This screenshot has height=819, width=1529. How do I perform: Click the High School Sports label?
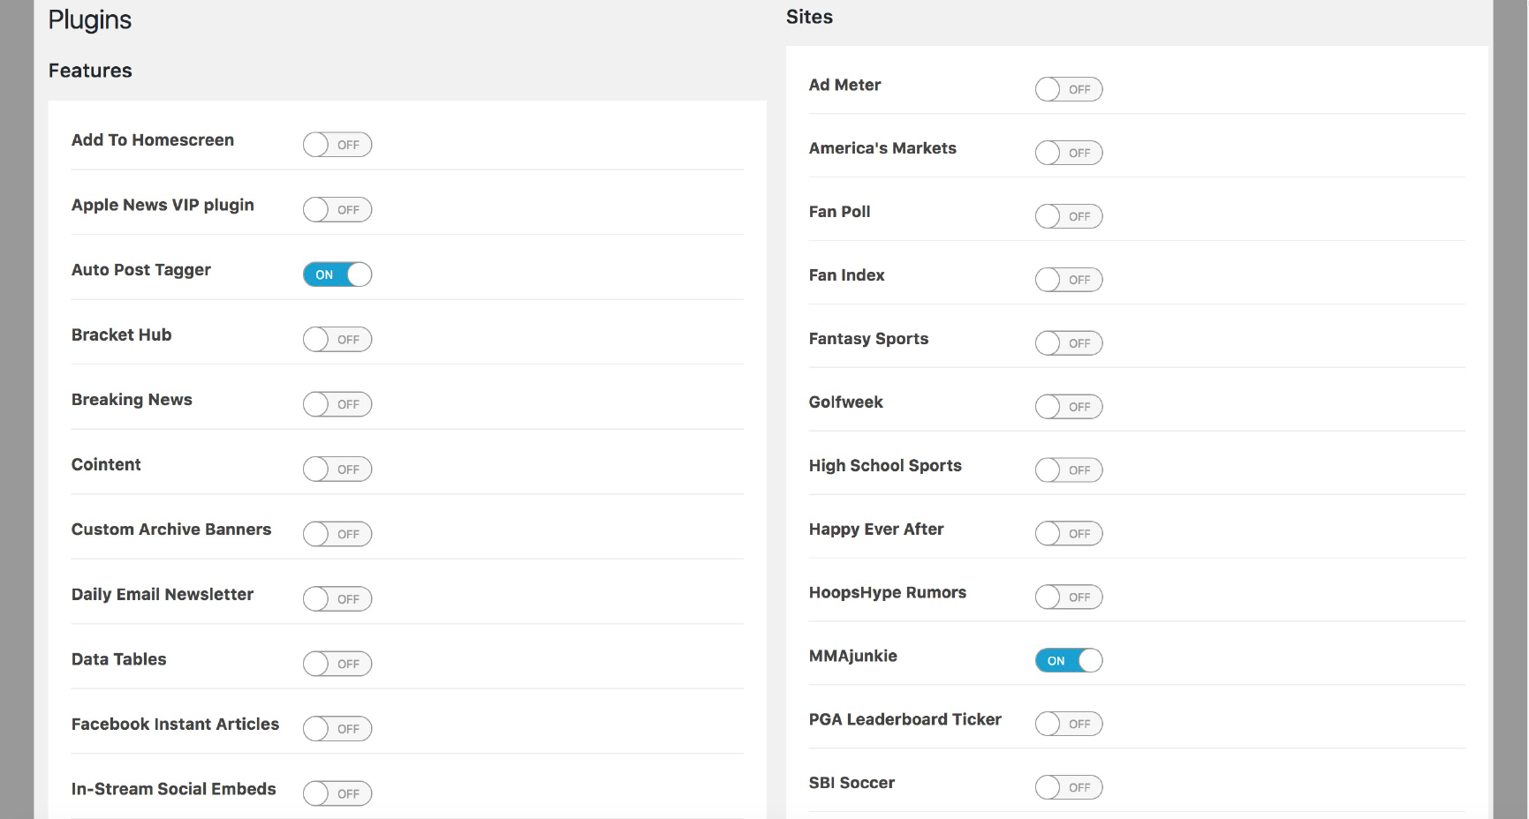tap(885, 466)
